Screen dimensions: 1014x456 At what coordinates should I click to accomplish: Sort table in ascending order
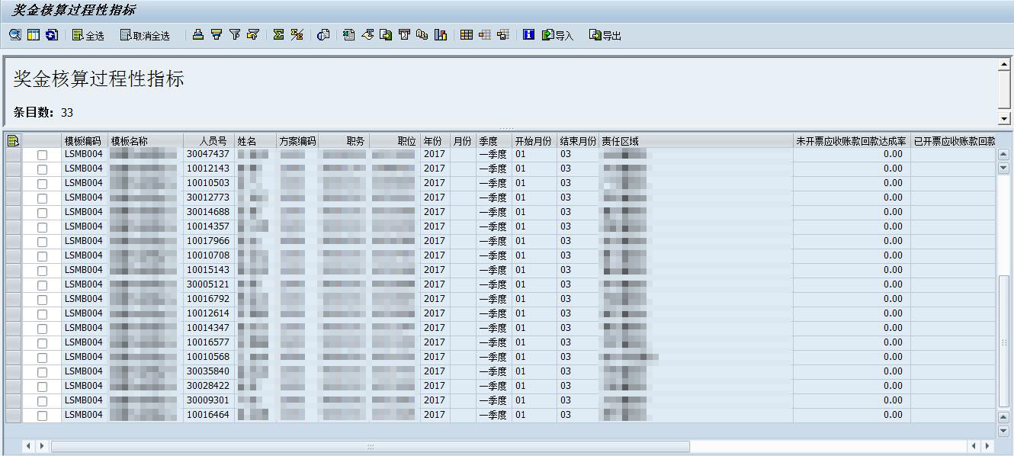point(198,35)
